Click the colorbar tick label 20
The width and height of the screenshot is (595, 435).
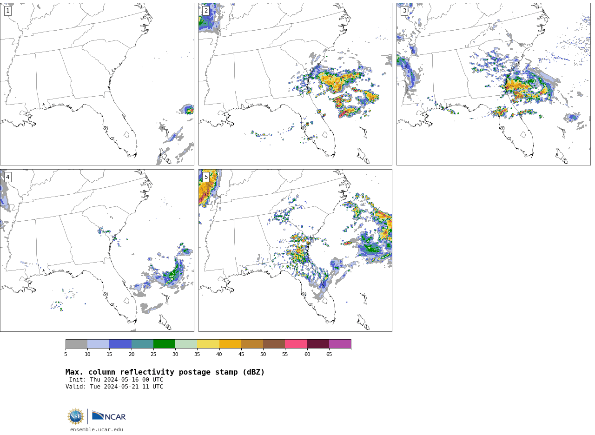click(x=132, y=354)
